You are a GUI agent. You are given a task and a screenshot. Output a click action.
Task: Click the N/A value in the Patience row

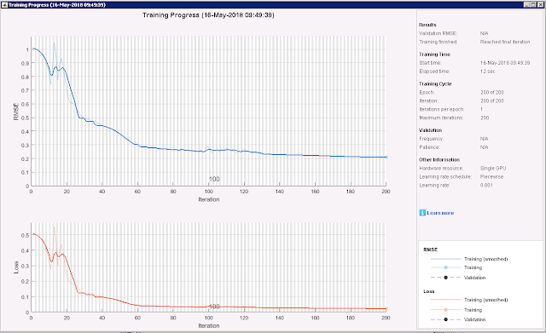[484, 147]
